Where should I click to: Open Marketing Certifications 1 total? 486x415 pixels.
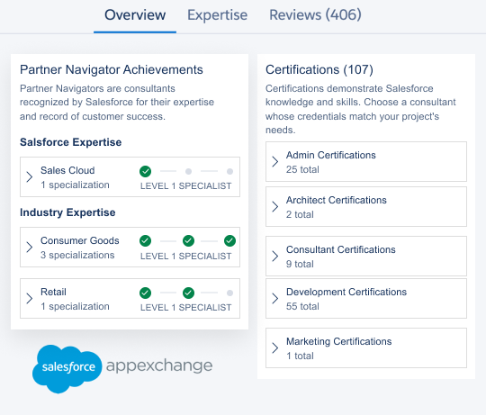click(x=366, y=348)
